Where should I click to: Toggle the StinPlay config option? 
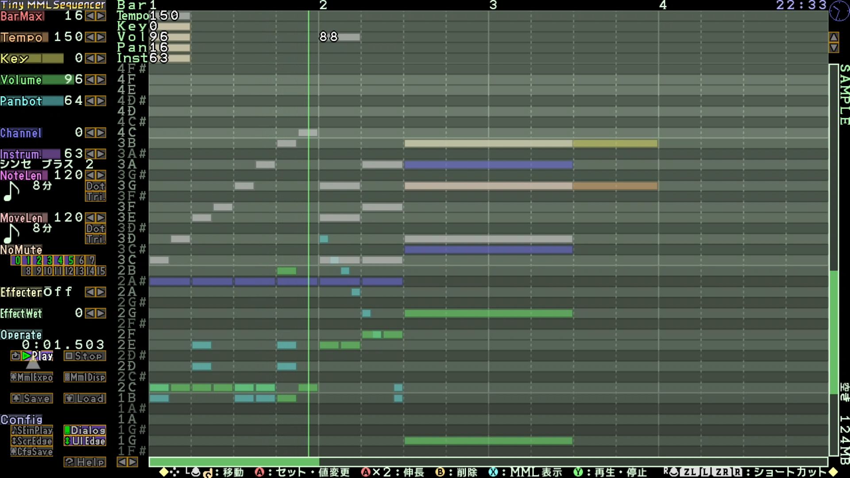(32, 430)
